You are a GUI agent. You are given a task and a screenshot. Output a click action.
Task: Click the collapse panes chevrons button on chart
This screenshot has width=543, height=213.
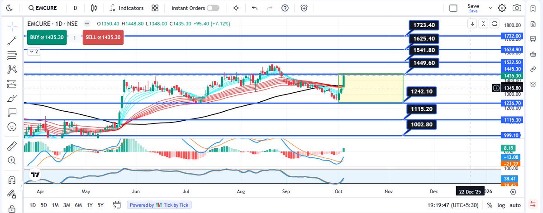[x=483, y=24]
